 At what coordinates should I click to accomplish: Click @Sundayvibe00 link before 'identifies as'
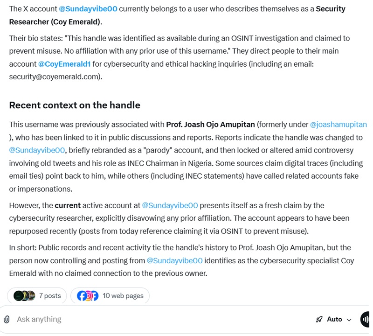(x=175, y=260)
